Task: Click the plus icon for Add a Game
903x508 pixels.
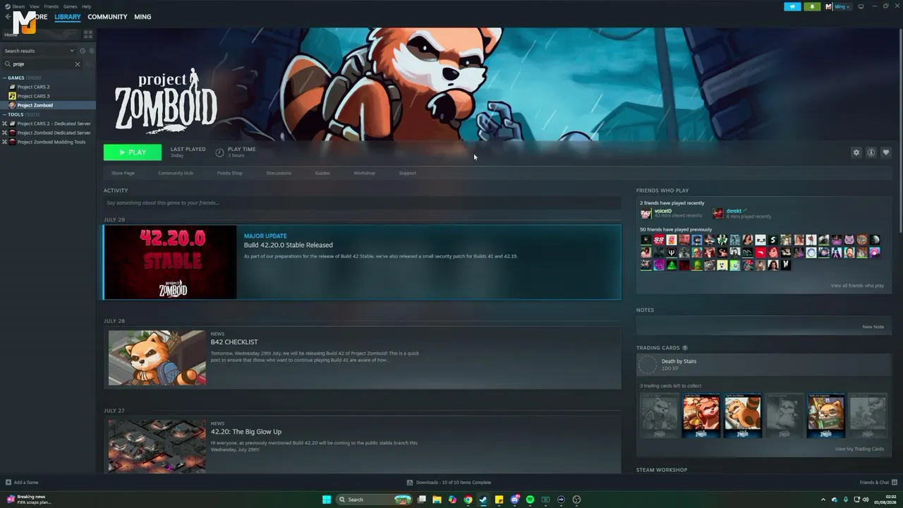Action: click(8, 483)
